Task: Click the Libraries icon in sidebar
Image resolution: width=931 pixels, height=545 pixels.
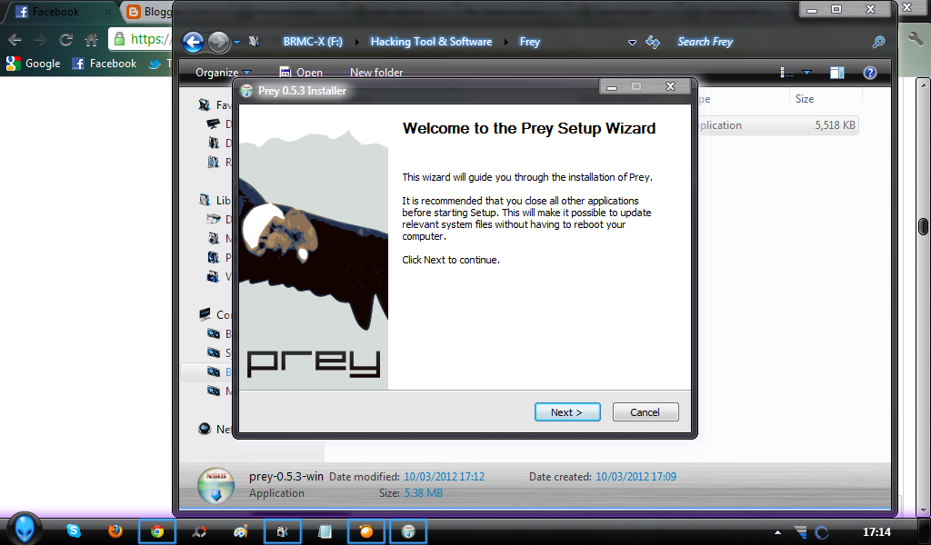Action: pos(205,201)
